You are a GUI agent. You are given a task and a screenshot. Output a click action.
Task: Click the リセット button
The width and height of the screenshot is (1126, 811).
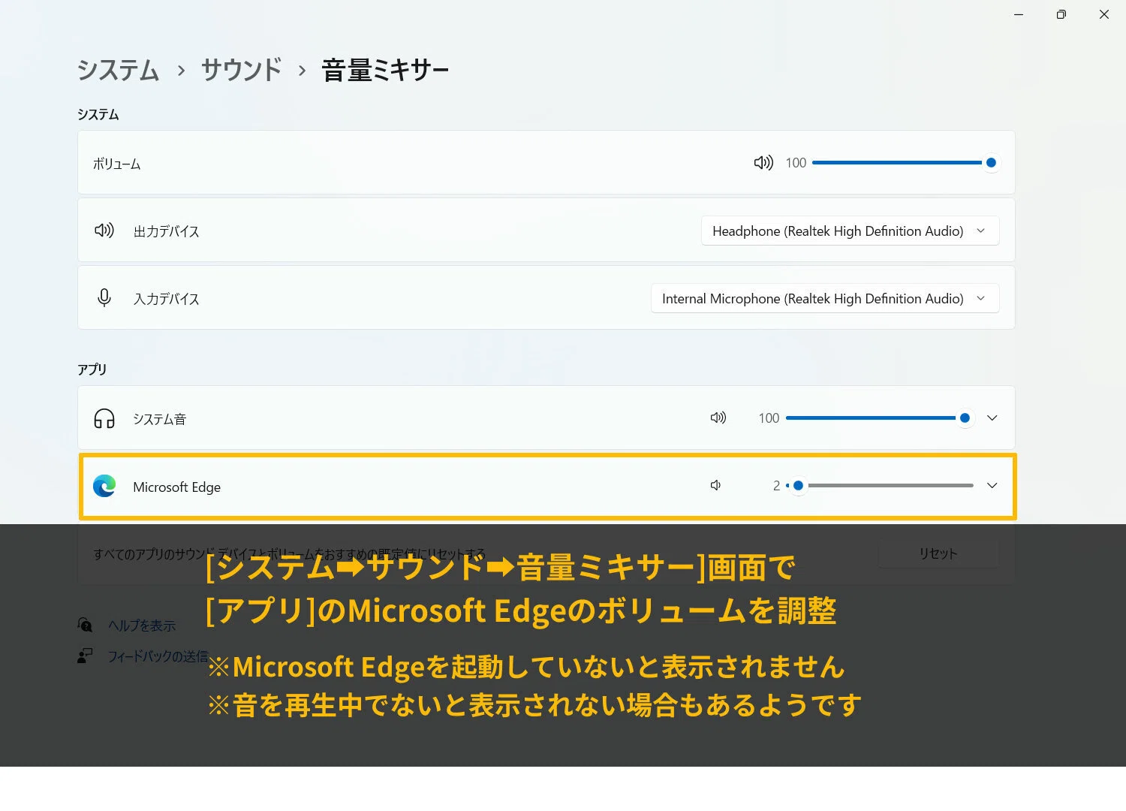pyautogui.click(x=938, y=553)
